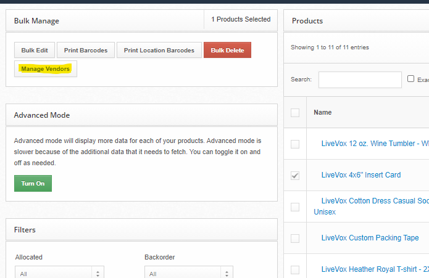The image size is (429, 278).
Task: Open the Allocated filter dropdown
Action: [x=60, y=273]
